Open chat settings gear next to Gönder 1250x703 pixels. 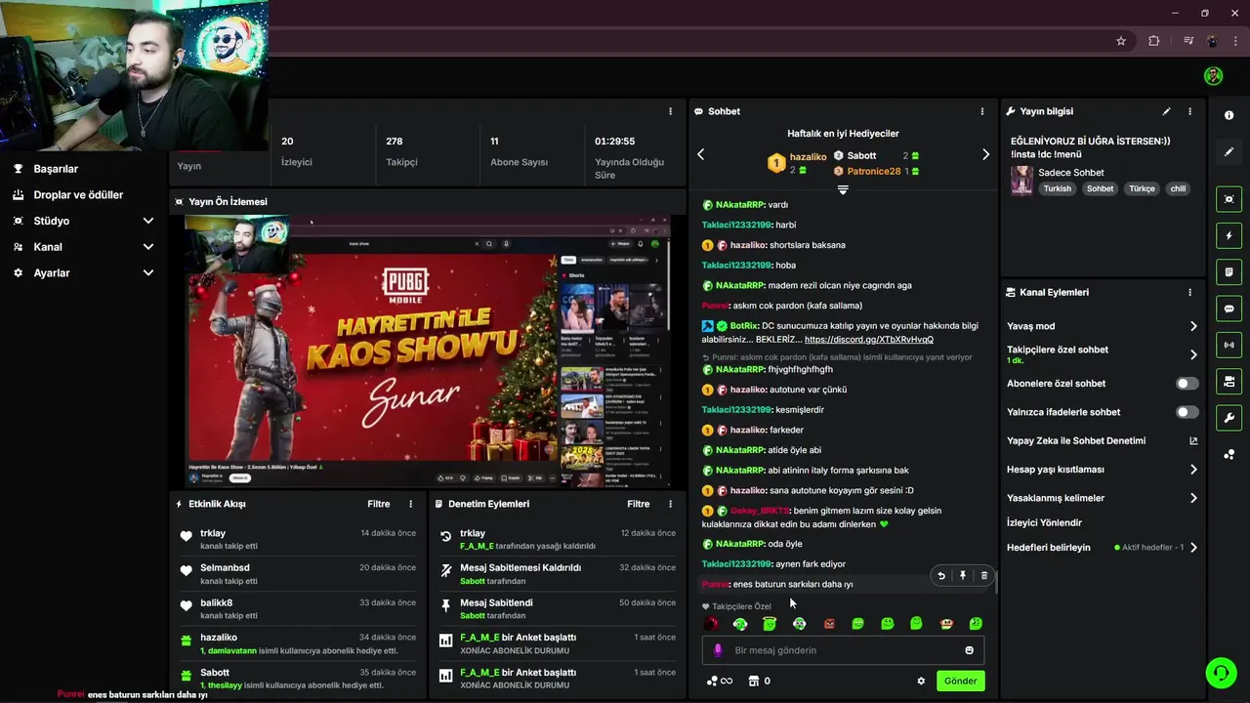click(x=921, y=681)
